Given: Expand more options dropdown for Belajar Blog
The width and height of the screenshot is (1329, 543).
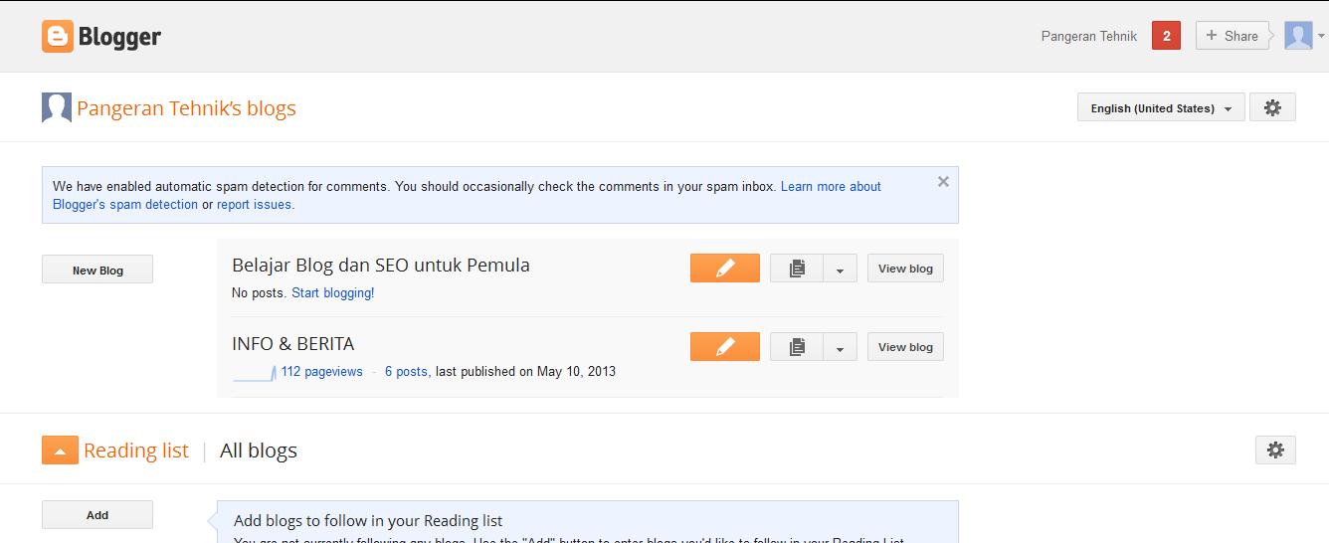Looking at the screenshot, I should click(840, 270).
